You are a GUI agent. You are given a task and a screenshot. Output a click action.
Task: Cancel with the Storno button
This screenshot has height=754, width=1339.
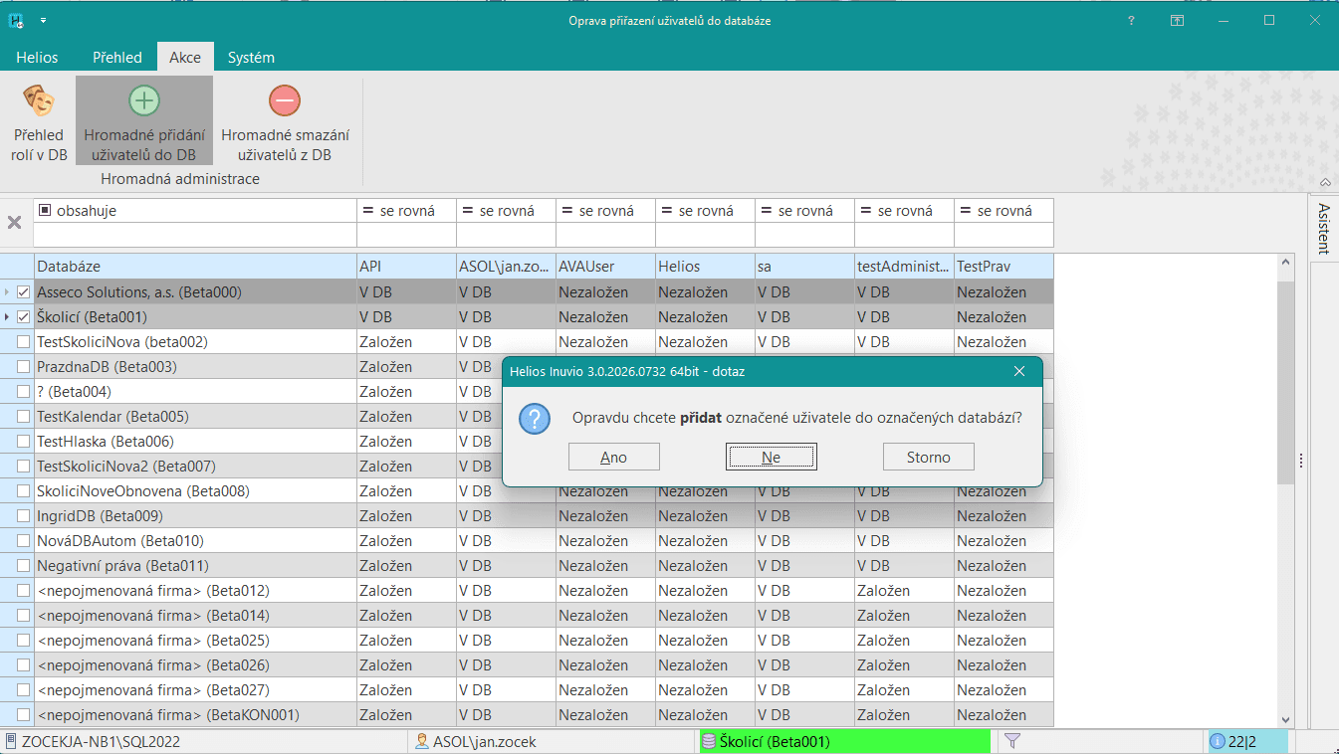coord(929,458)
